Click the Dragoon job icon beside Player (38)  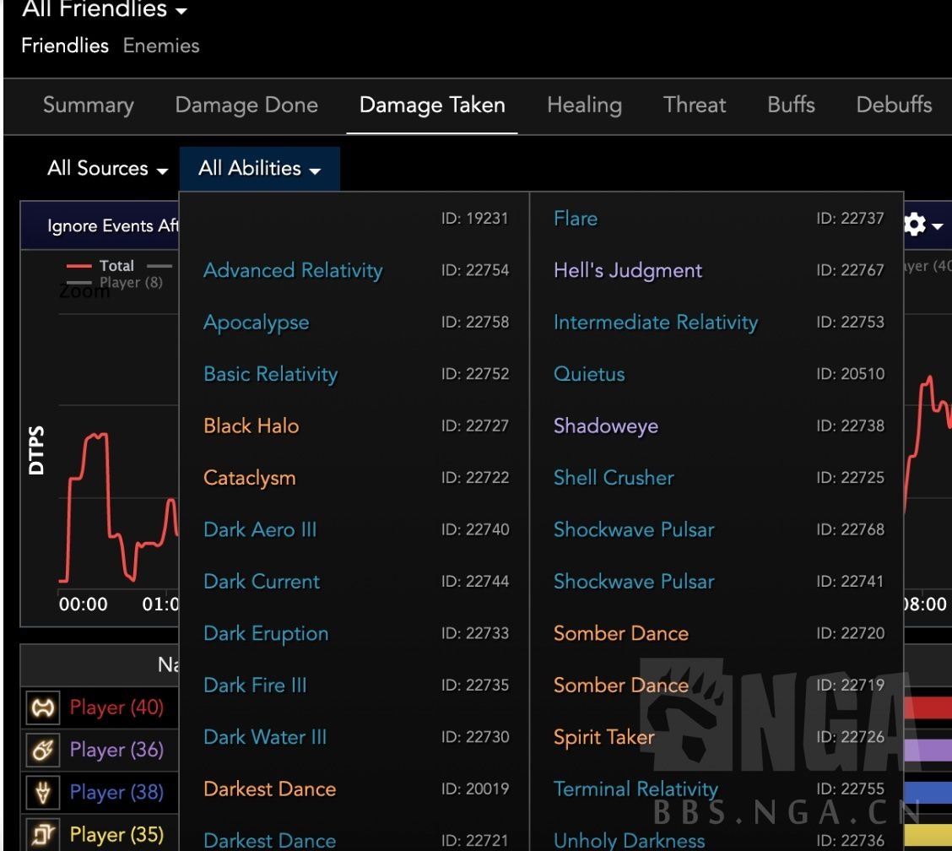click(42, 793)
